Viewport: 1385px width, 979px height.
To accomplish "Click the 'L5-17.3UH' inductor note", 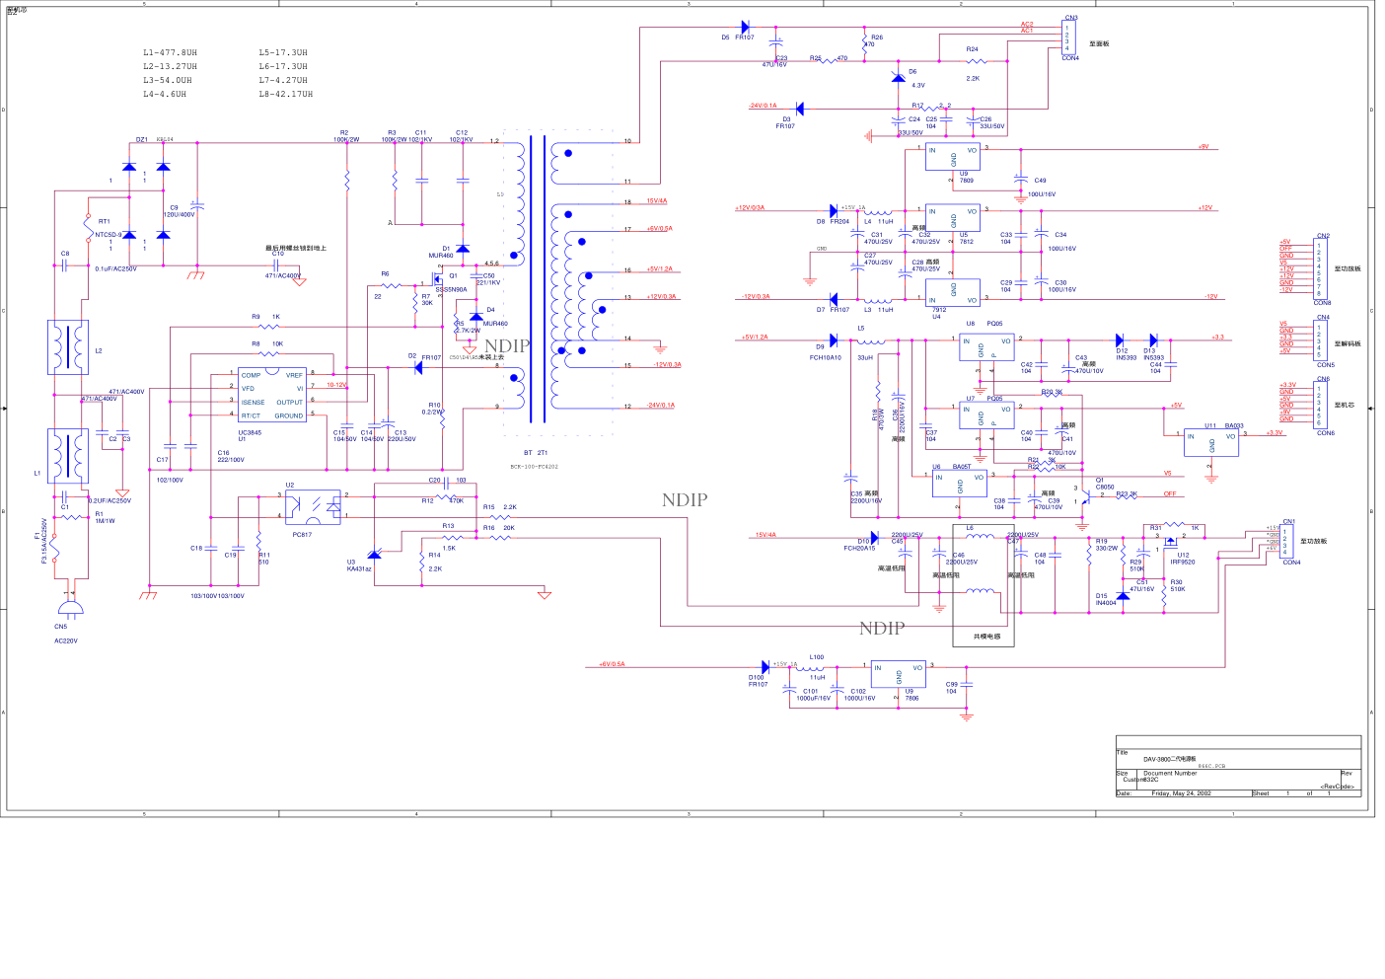I will point(283,52).
